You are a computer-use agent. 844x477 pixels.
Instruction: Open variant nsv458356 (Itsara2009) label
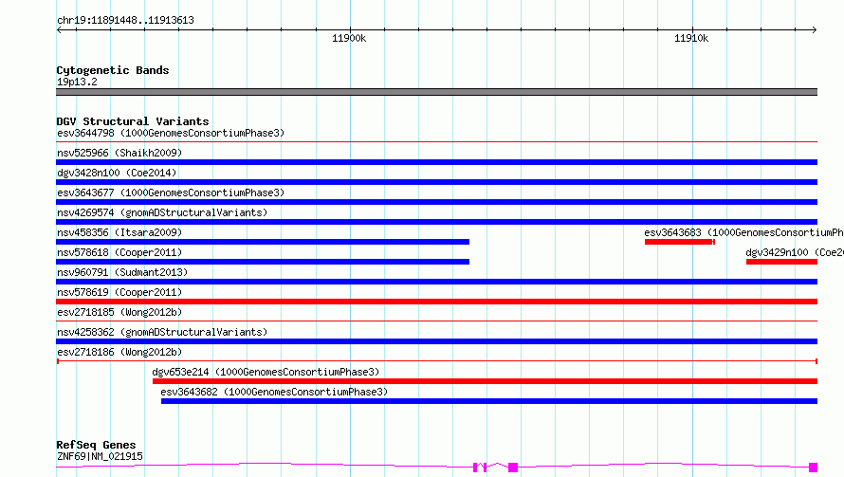pos(119,232)
